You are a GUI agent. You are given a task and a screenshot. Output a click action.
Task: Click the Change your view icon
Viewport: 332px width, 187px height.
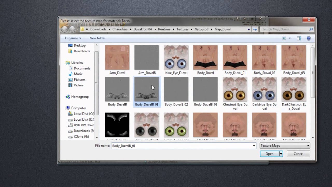(284, 38)
